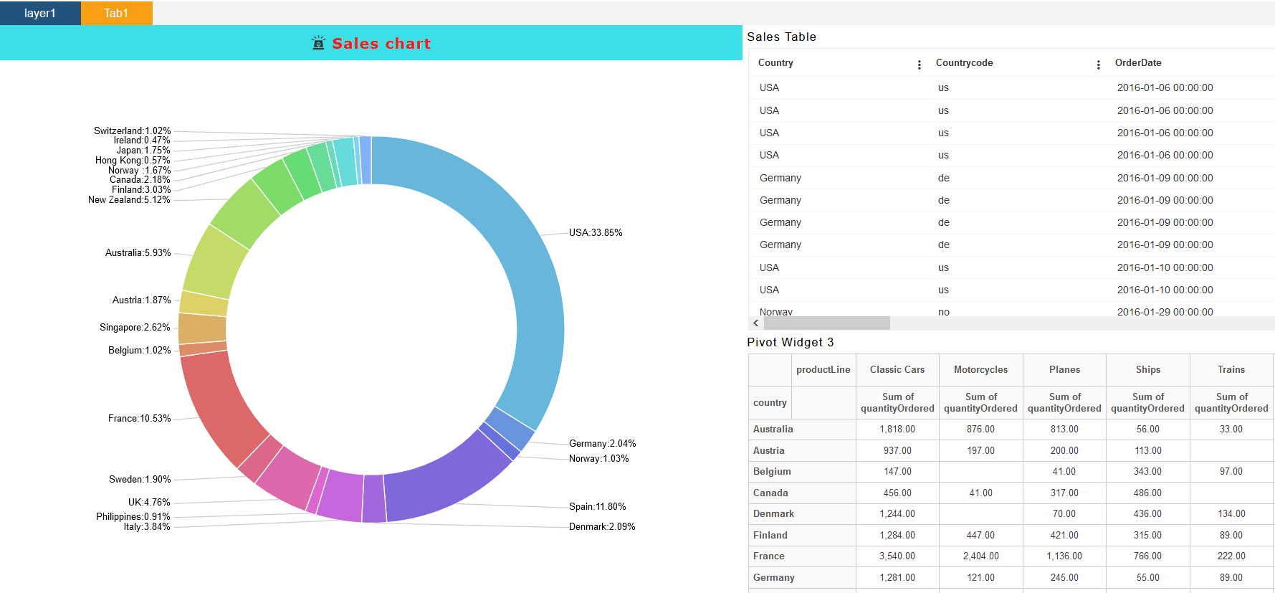Image resolution: width=1275 pixels, height=593 pixels.
Task: Click the 'Spain:11.80%' chart label
Action: point(597,506)
